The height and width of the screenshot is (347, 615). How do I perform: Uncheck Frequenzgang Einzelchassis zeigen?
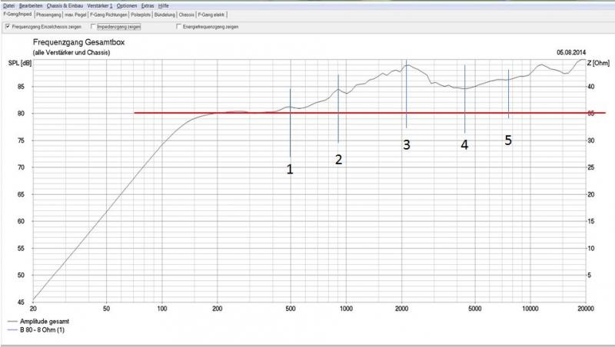pos(8,27)
